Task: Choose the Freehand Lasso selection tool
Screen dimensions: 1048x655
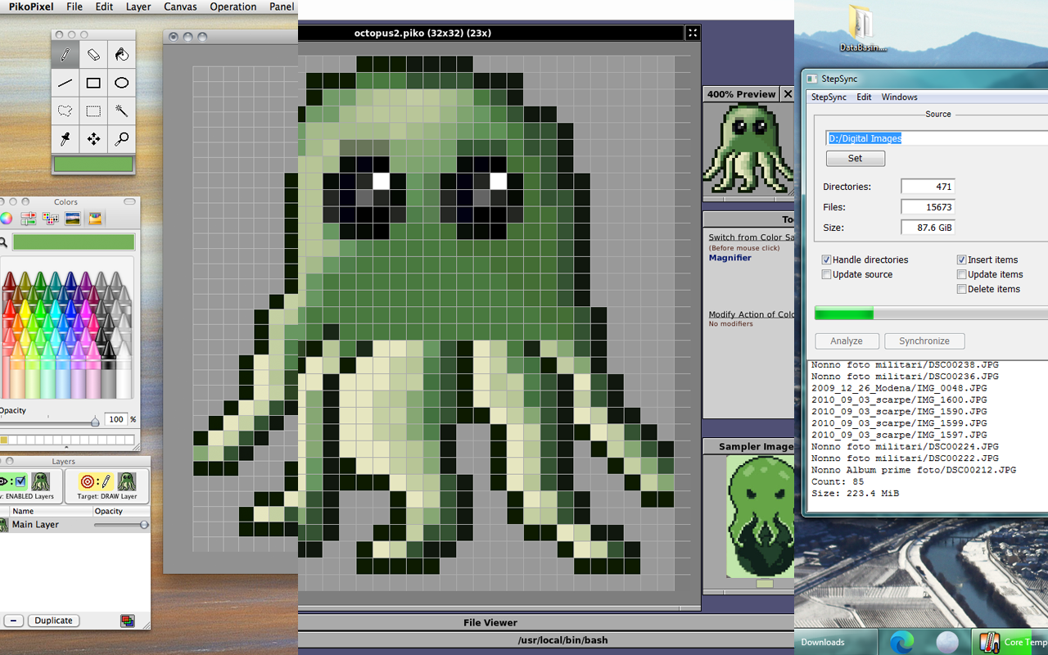Action: tap(65, 111)
